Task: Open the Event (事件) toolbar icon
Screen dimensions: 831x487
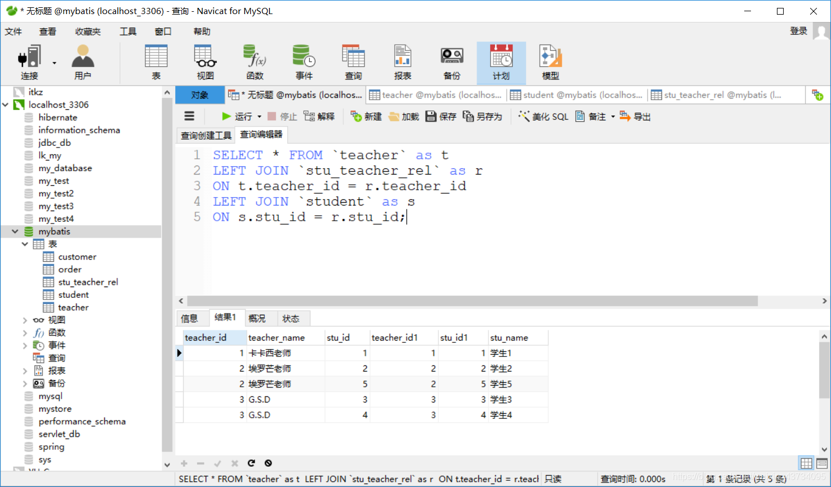Action: (x=304, y=62)
